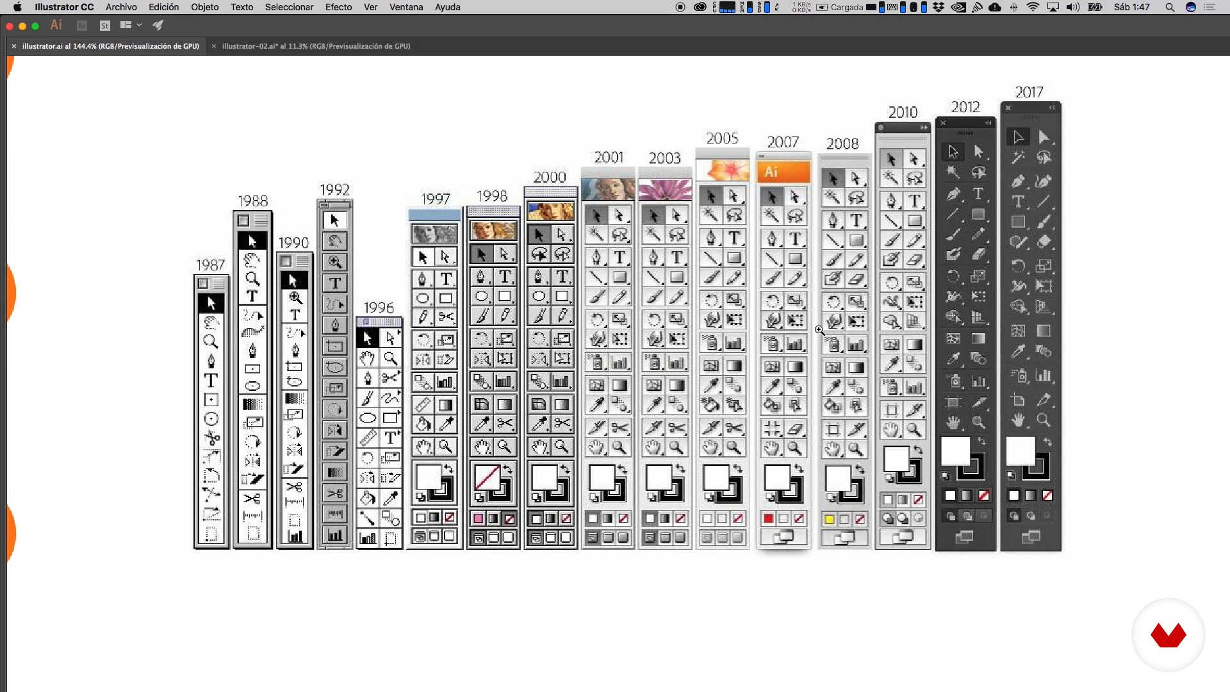Select the Type tool in the 2012 toolbar

pos(978,194)
